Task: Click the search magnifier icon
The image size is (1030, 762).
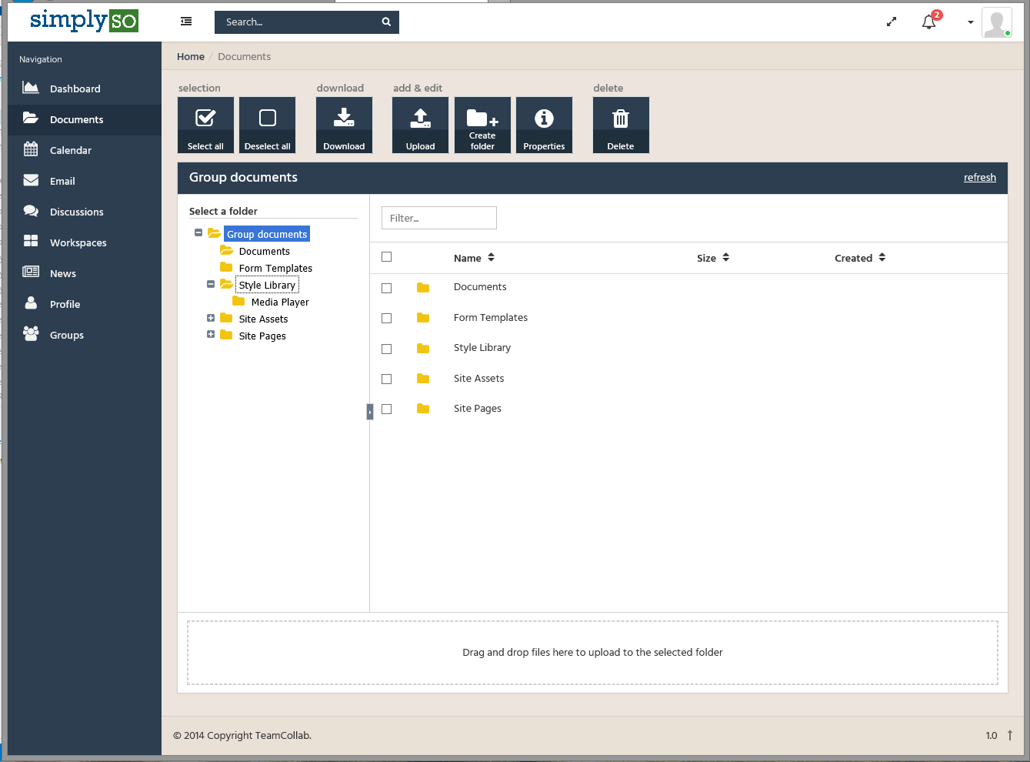Action: coord(386,22)
